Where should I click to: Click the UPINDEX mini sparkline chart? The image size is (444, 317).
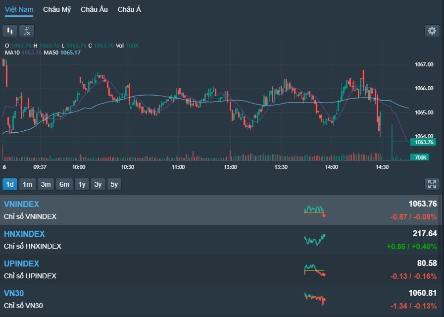[315, 270]
